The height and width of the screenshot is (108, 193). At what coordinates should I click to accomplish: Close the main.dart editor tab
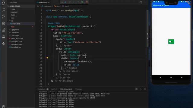click(49, 2)
